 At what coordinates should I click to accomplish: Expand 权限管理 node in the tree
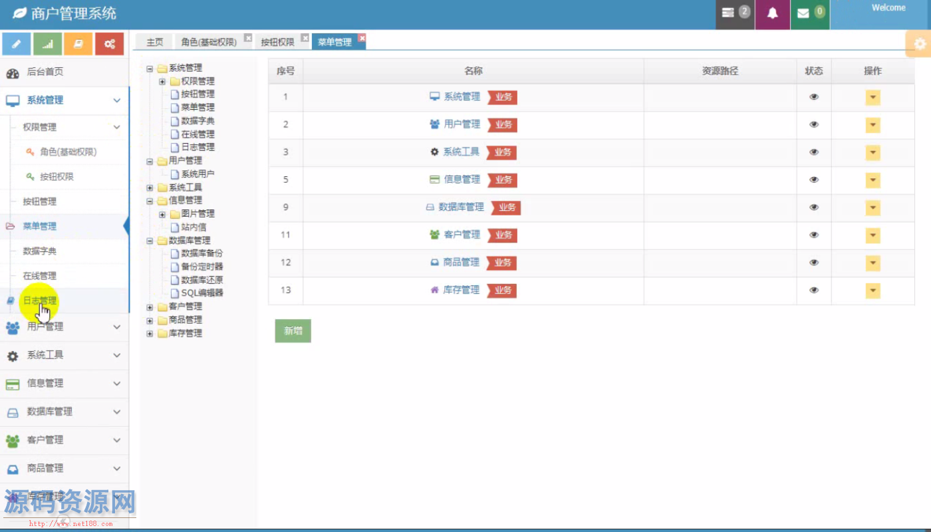[x=162, y=81]
